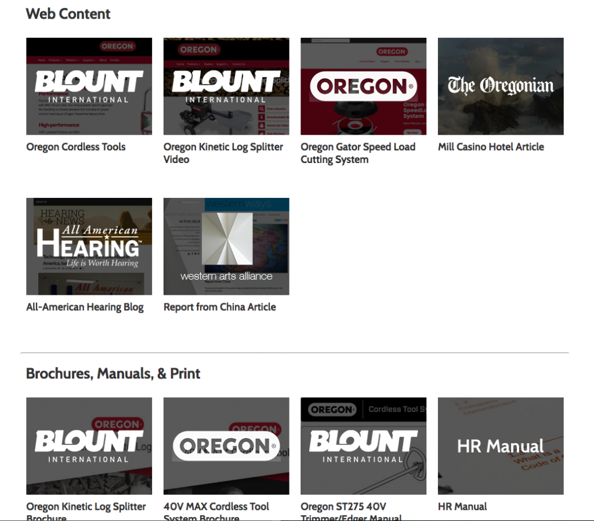Open the Mill Casino Hotel Article link

[491, 147]
